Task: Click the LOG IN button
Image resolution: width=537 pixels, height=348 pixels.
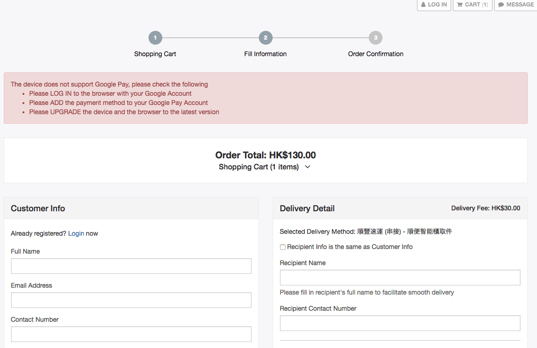Action: (434, 5)
